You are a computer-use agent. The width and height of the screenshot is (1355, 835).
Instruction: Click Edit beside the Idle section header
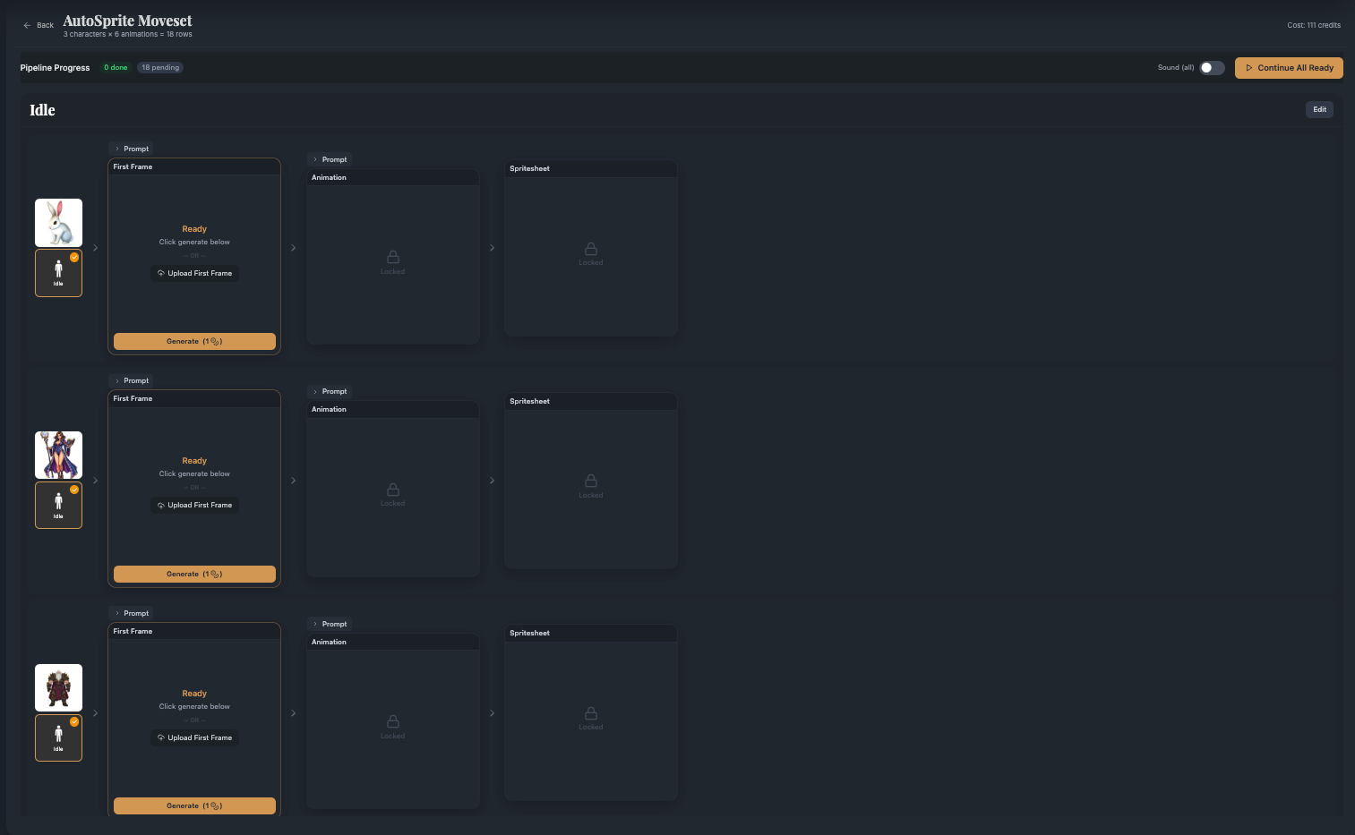(1318, 108)
